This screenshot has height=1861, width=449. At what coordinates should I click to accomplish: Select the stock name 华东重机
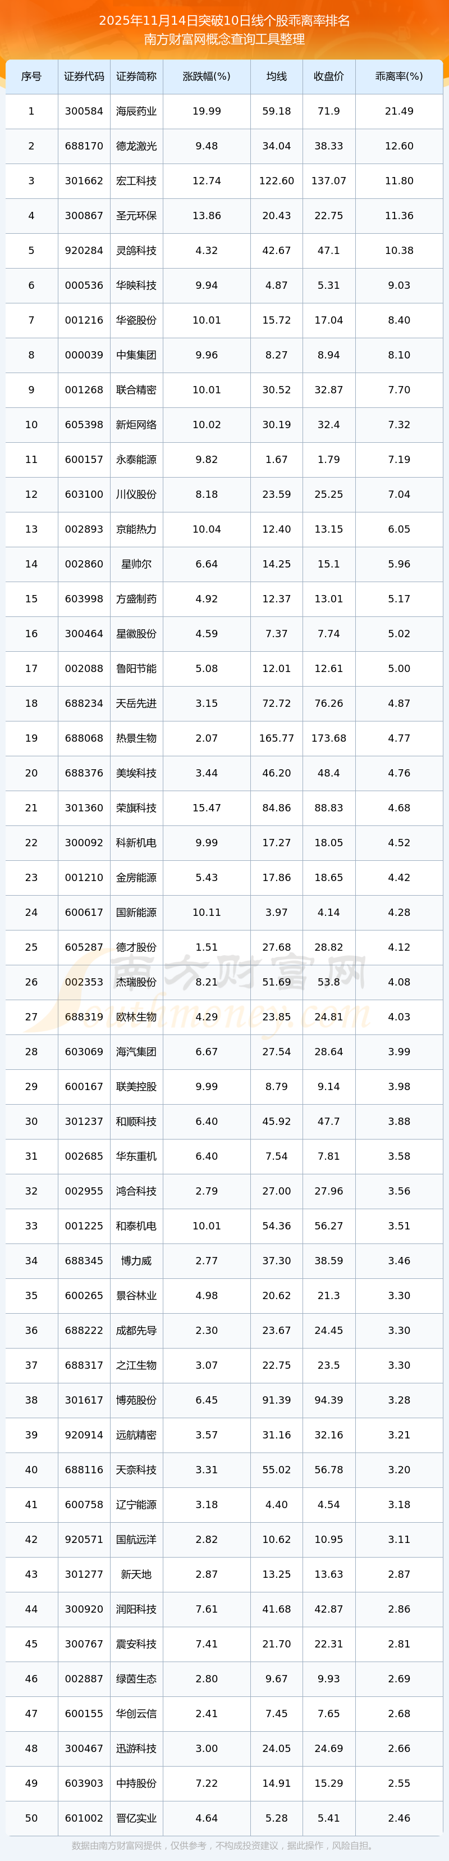(136, 1156)
